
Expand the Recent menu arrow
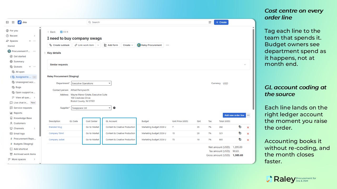(x=34, y=36)
